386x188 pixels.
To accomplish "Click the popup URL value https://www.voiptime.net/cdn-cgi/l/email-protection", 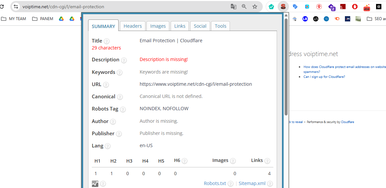I will 196,84.
